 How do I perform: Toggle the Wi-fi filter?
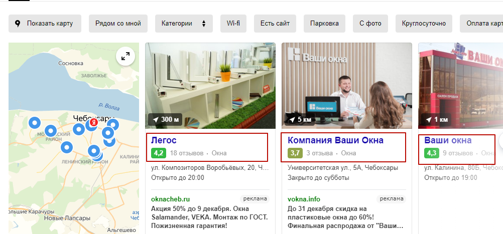tap(233, 24)
